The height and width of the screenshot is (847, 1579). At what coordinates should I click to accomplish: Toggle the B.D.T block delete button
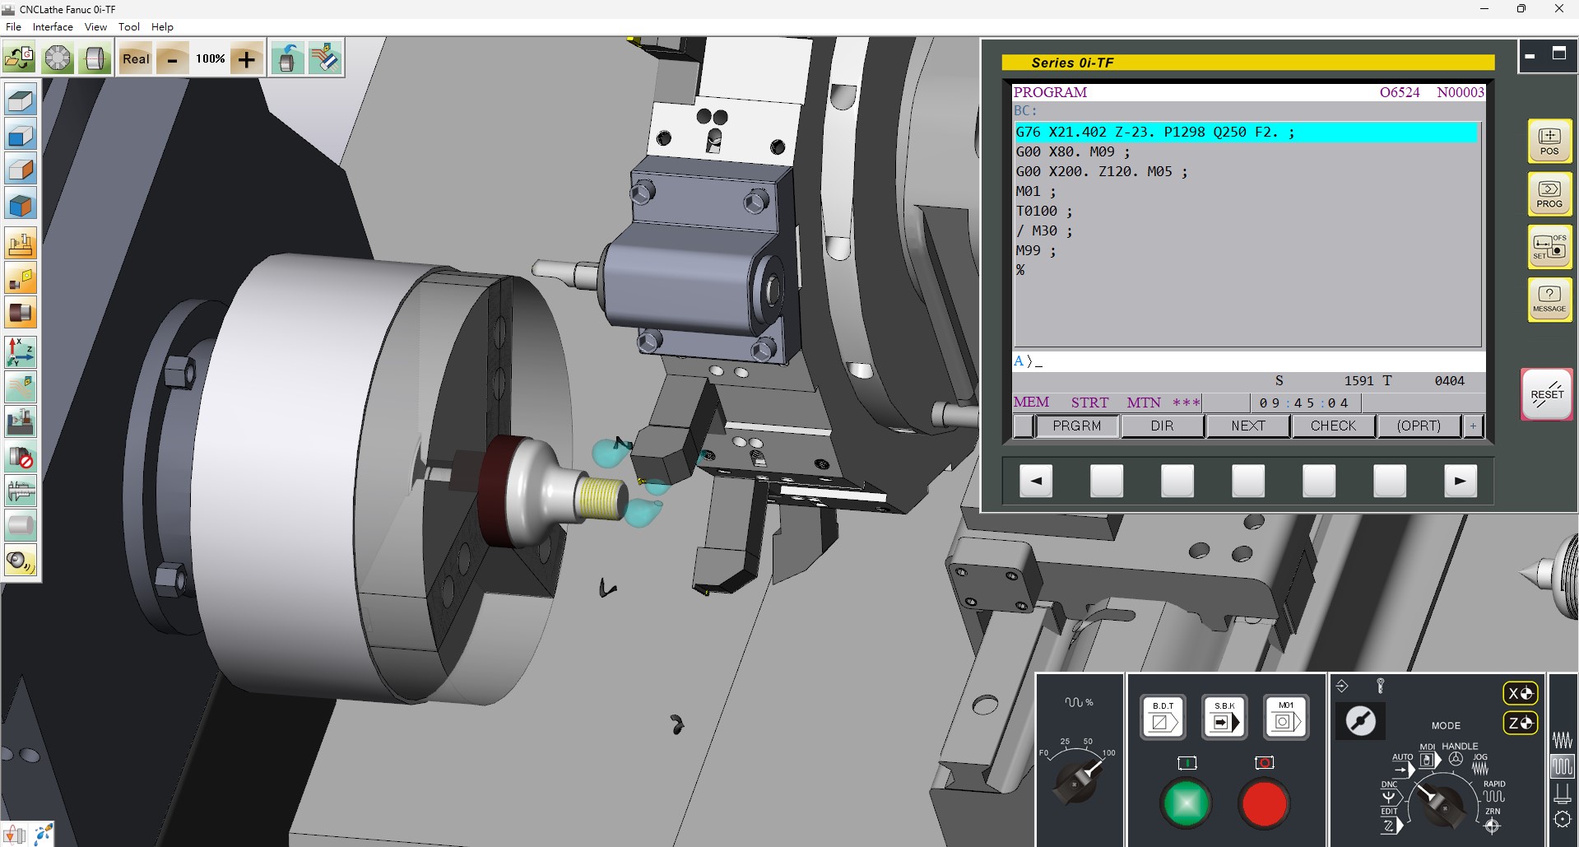pos(1163,717)
